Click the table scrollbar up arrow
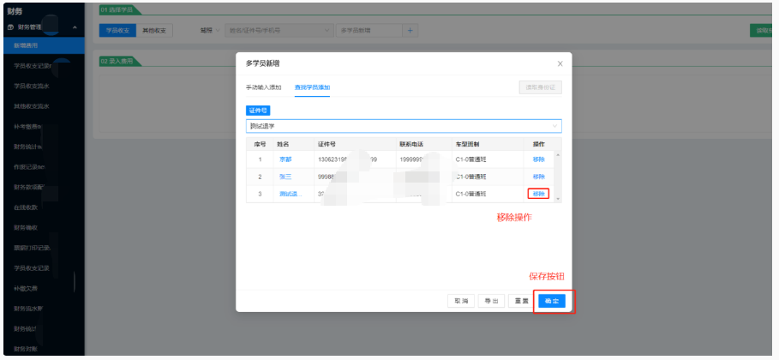 pyautogui.click(x=557, y=155)
